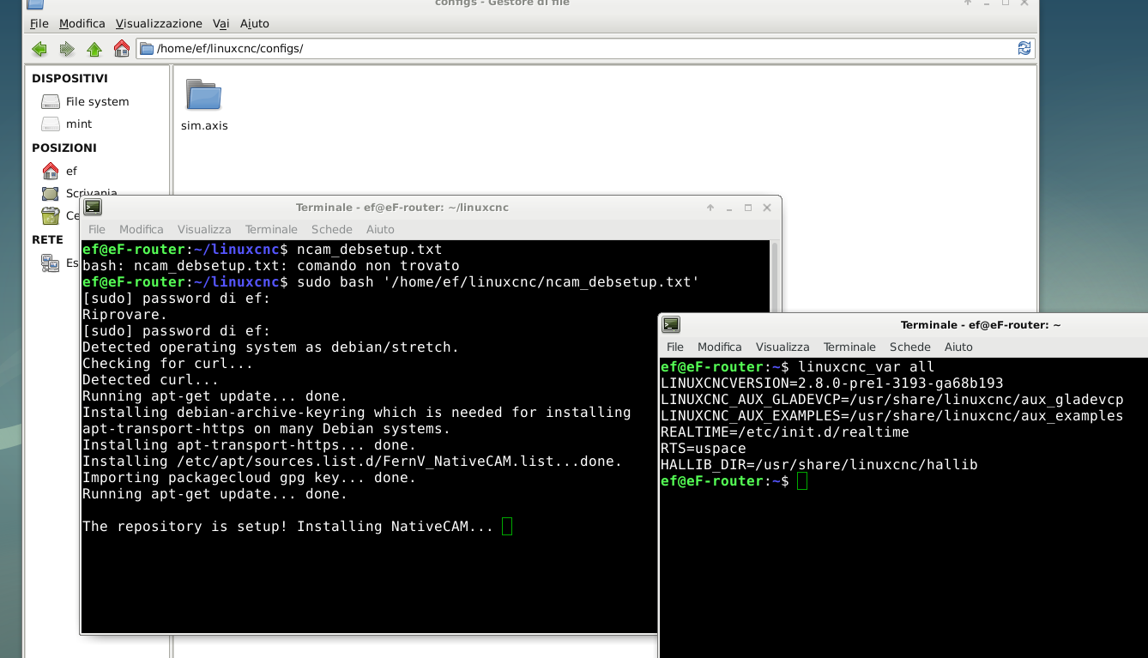Viewport: 1148px width, 658px height.
Task: Click 'linuxcnc_var all' command text
Action: [866, 367]
